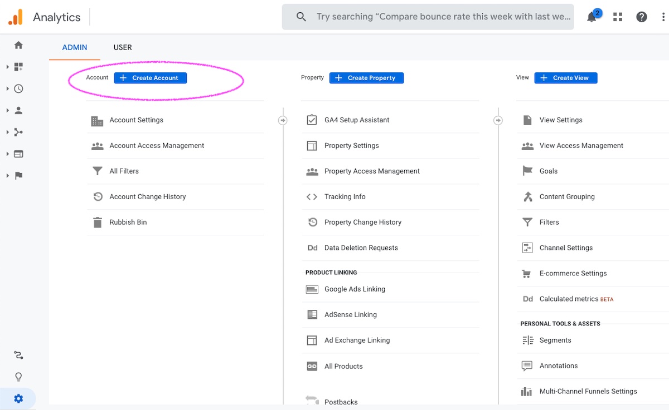Click the Create Account button
Viewport: 669px width, 410px height.
pyautogui.click(x=151, y=78)
